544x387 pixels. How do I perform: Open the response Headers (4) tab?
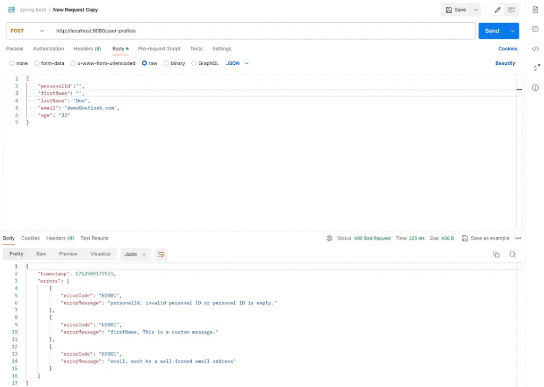coord(60,238)
